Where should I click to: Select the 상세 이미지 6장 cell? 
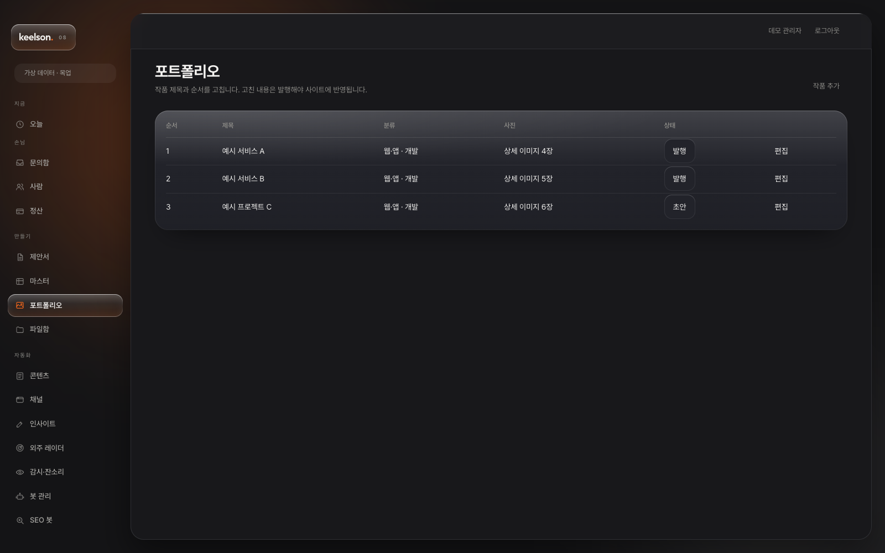coord(528,207)
